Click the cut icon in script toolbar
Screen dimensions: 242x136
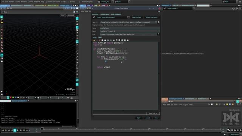click(99, 40)
